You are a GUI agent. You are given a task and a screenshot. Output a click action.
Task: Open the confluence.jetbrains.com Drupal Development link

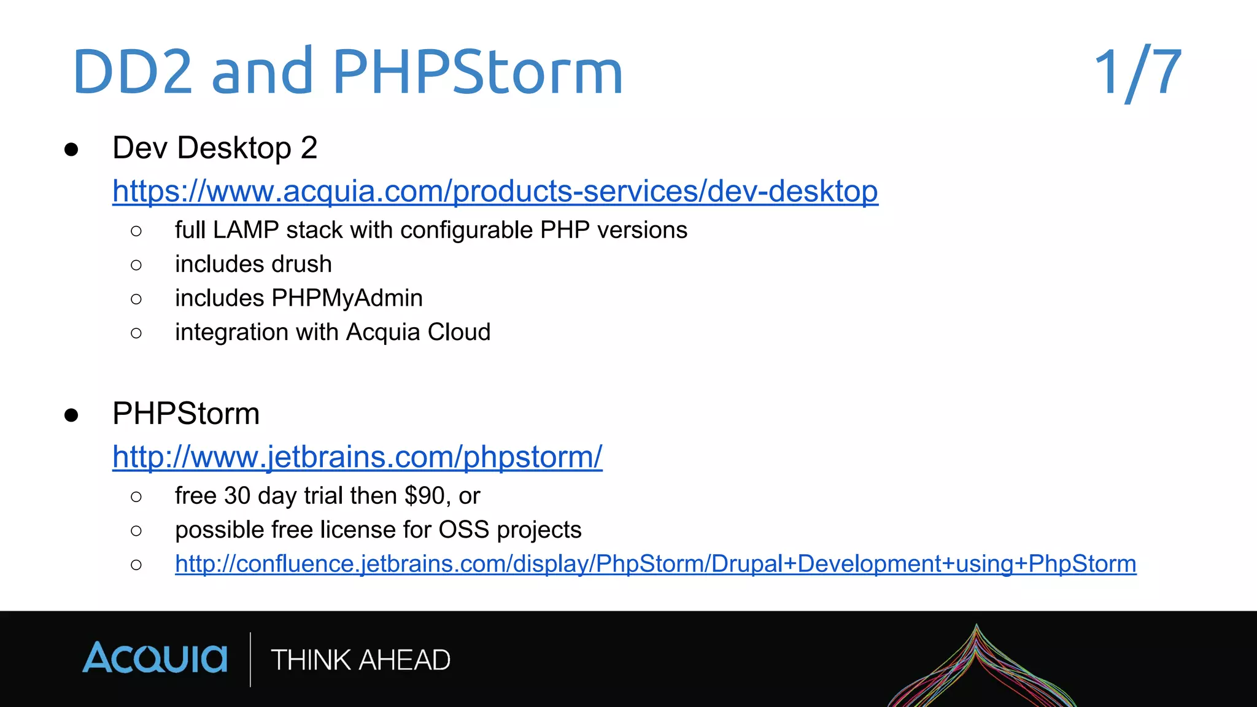656,563
